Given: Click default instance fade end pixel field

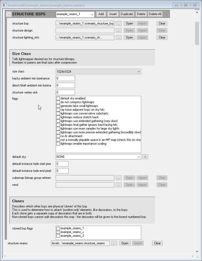Looking at the screenshot, I should pyautogui.click(x=62, y=171).
